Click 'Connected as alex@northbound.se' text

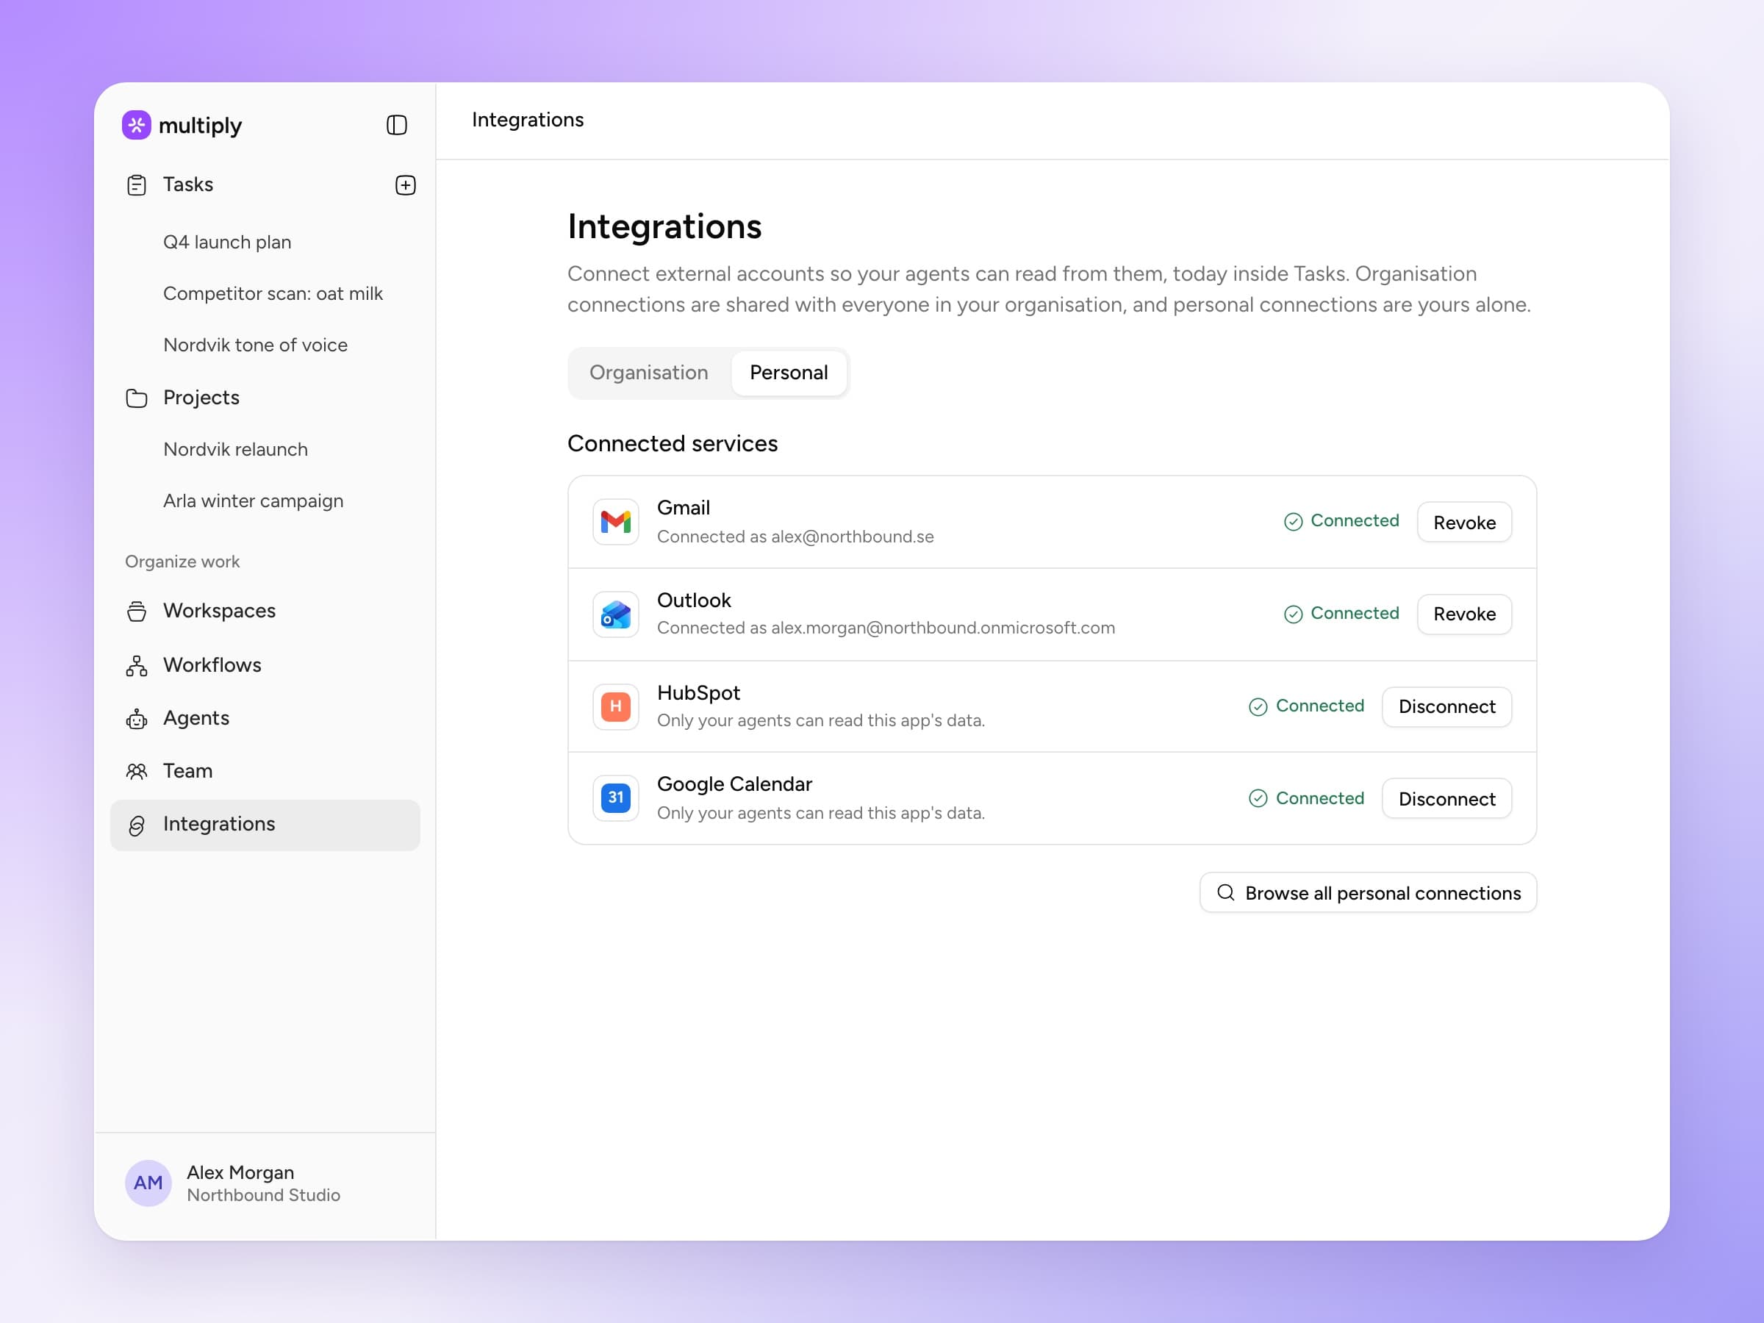click(795, 537)
